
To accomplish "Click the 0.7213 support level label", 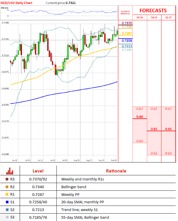I will pyautogui.click(x=127, y=46).
